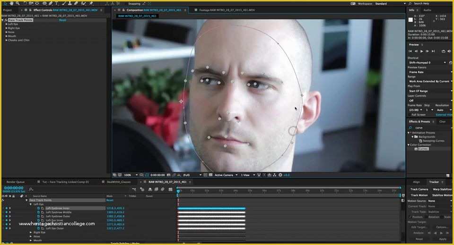The width and height of the screenshot is (454, 245).
Task: Click the white color swatch in Info panel
Action: (410, 20)
